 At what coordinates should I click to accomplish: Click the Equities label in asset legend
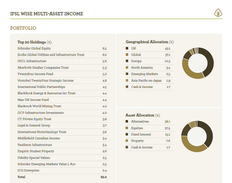coord(137,128)
